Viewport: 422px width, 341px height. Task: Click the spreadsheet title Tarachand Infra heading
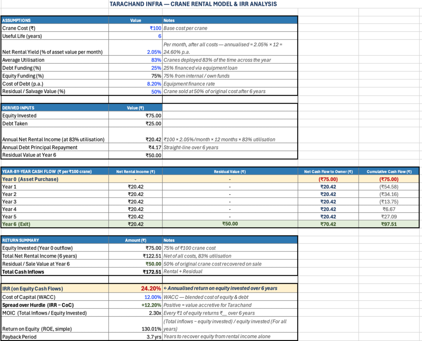point(193,4)
